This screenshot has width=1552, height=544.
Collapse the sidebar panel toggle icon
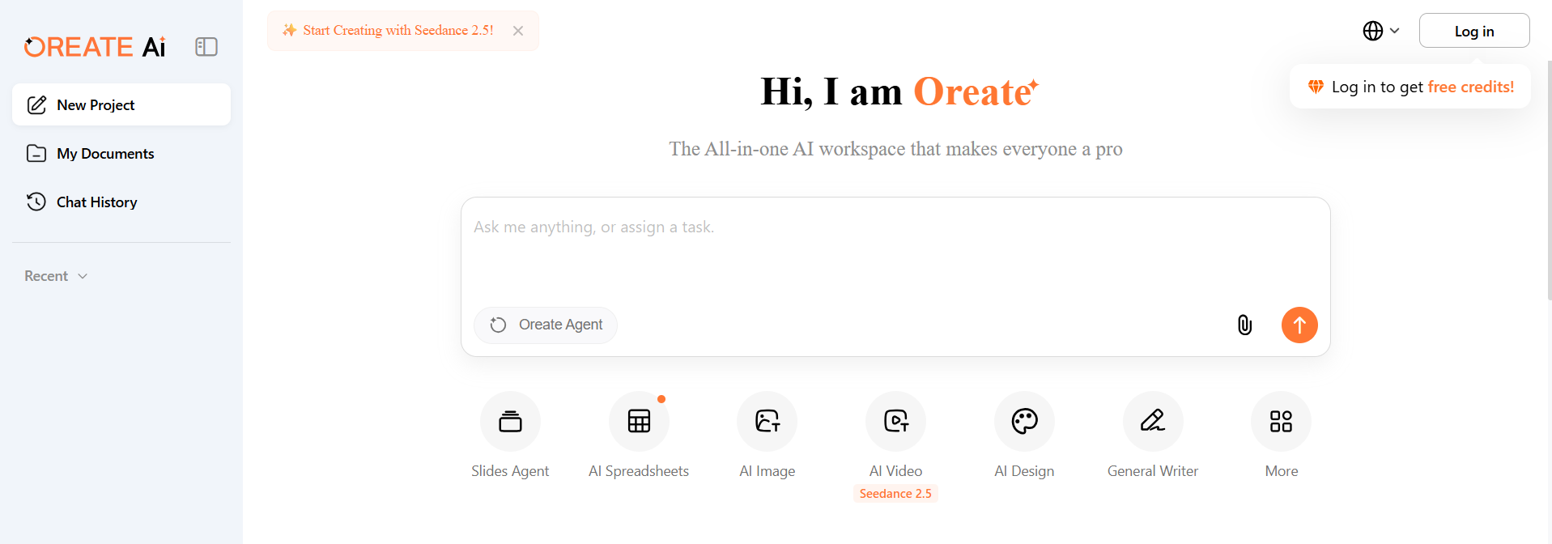tap(206, 47)
